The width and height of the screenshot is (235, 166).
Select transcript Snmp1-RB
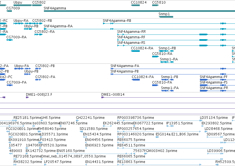[166, 51]
